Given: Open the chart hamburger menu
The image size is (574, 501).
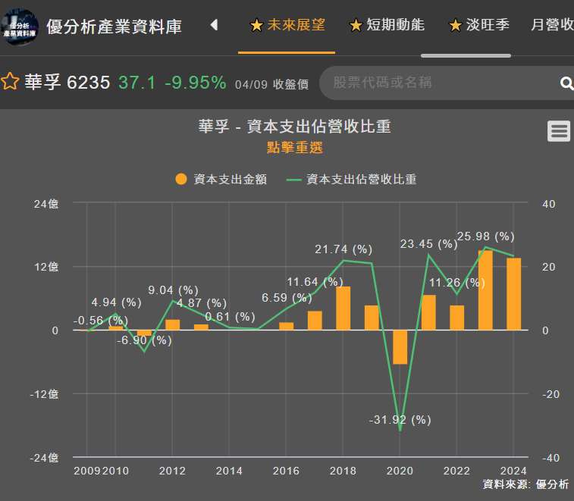Looking at the screenshot, I should click(x=559, y=131).
